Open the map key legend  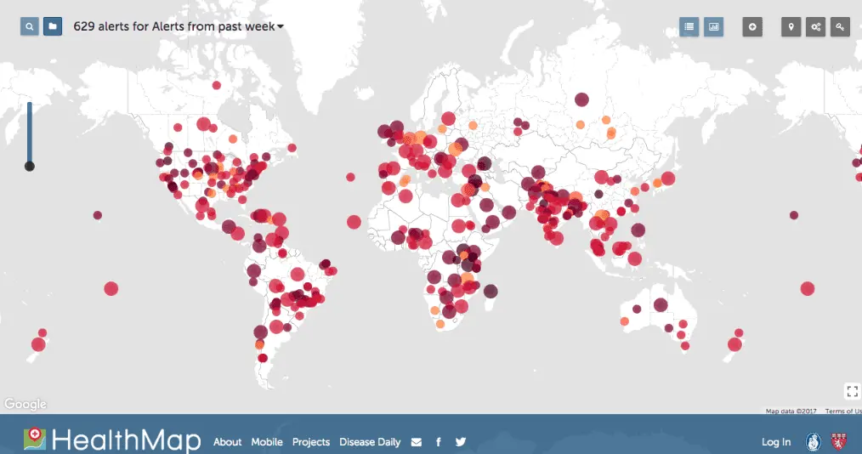pyautogui.click(x=840, y=27)
